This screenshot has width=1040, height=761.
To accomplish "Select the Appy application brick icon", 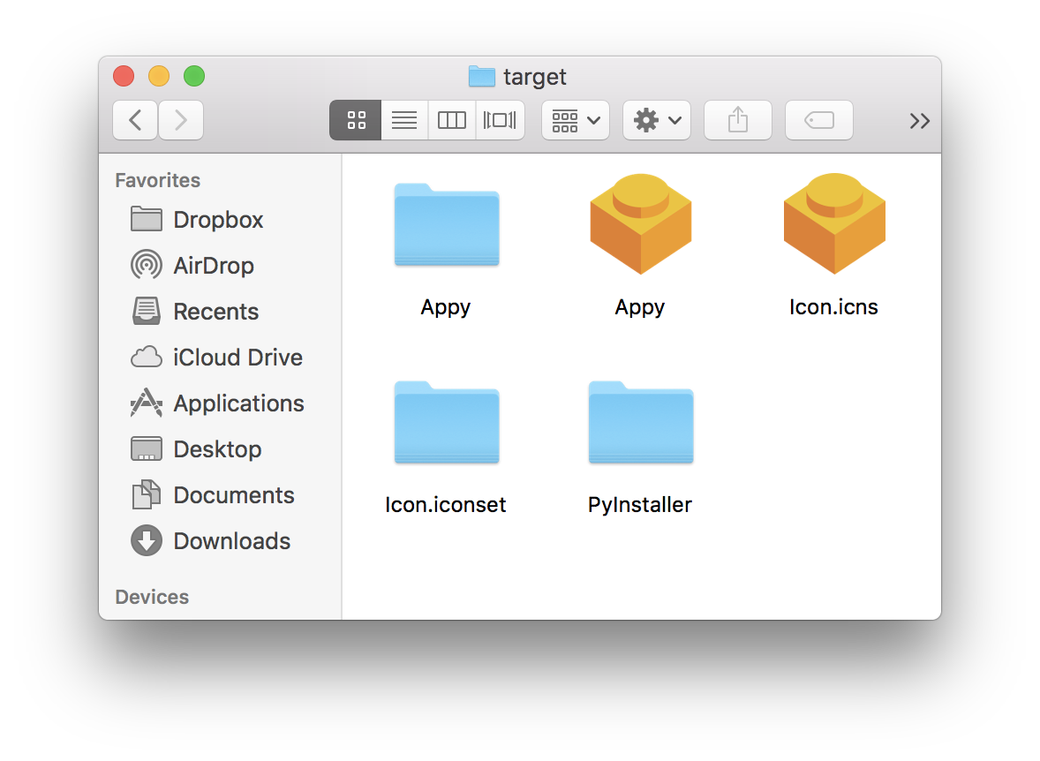I will tap(641, 223).
